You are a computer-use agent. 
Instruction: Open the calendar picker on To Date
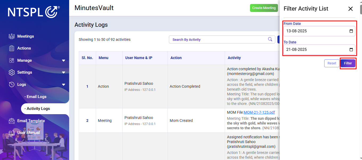[351, 50]
